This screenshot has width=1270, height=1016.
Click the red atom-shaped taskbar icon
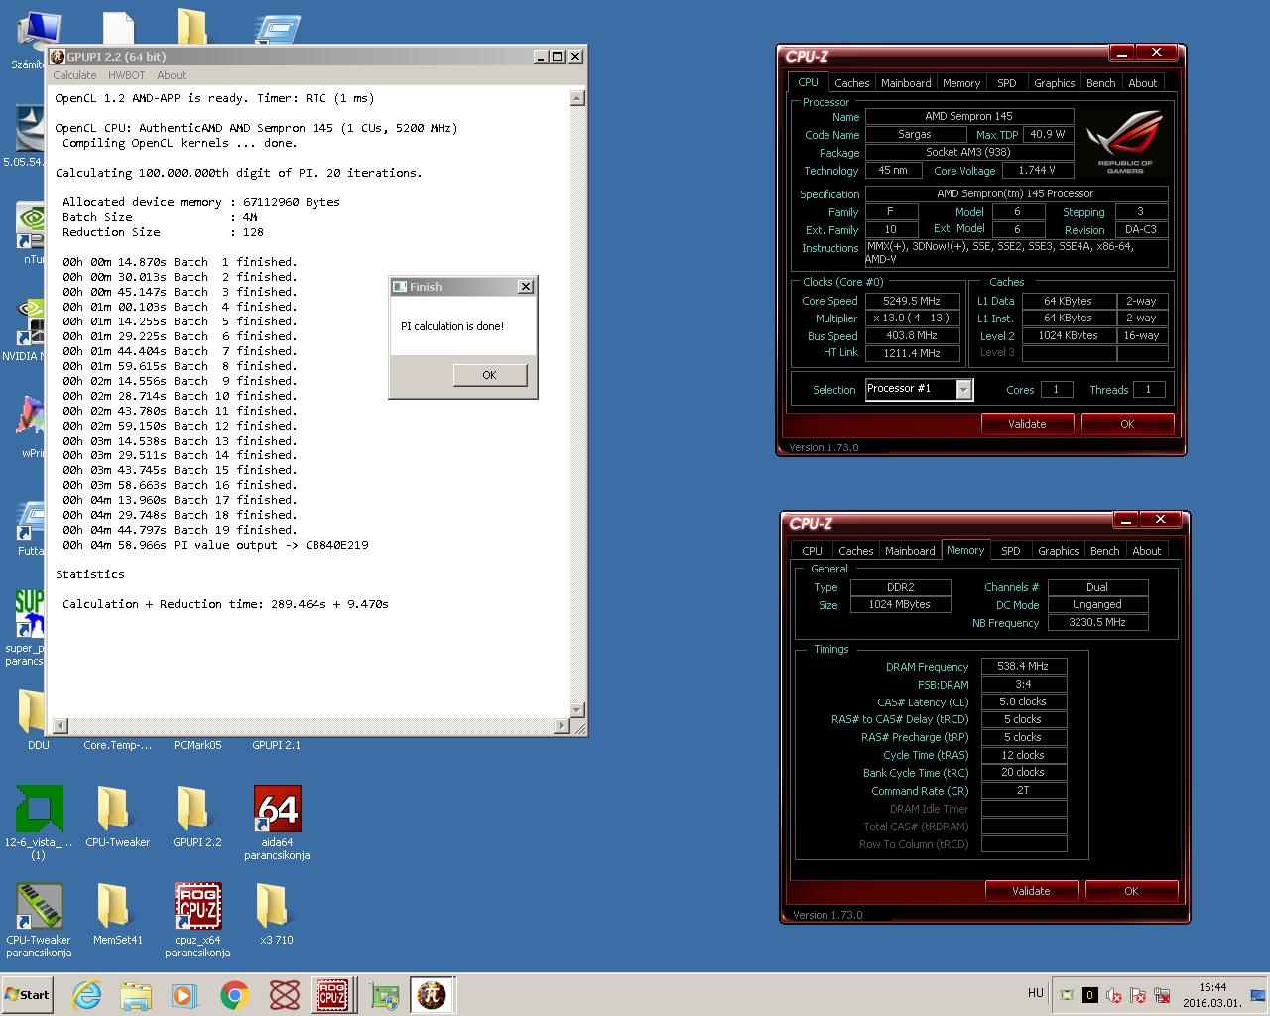(x=285, y=995)
